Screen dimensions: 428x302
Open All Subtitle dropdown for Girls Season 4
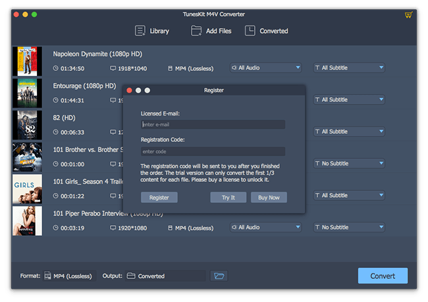pyautogui.click(x=349, y=196)
